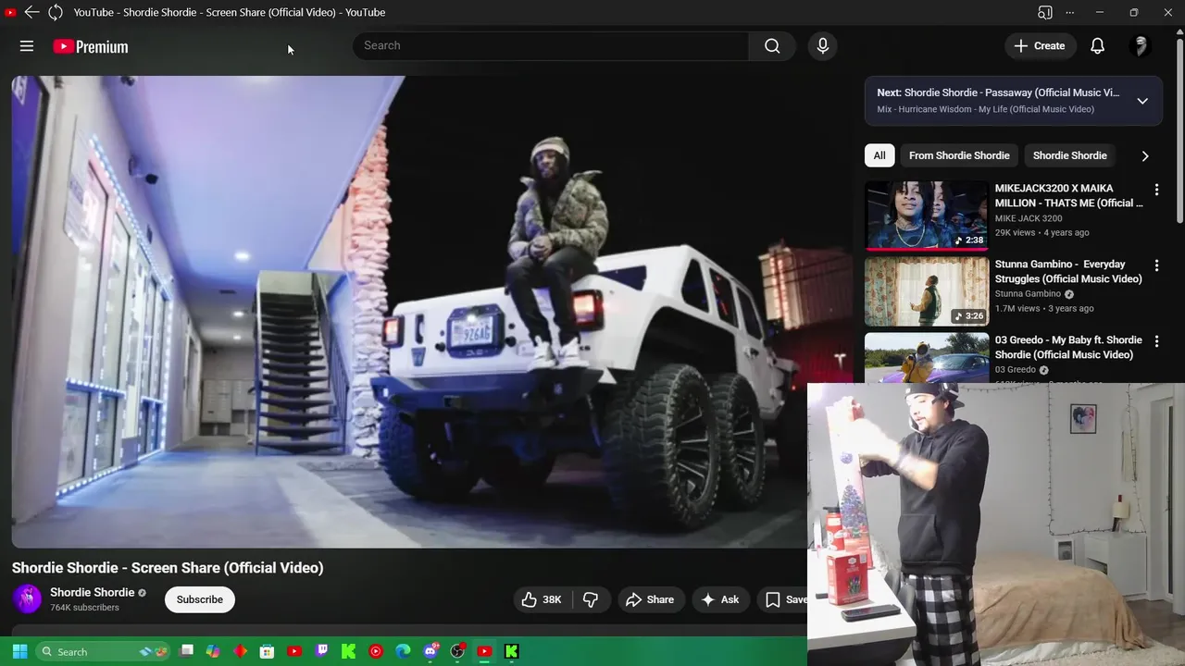Open Shordie Shordie channel name link
The height and width of the screenshot is (666, 1185).
click(92, 592)
